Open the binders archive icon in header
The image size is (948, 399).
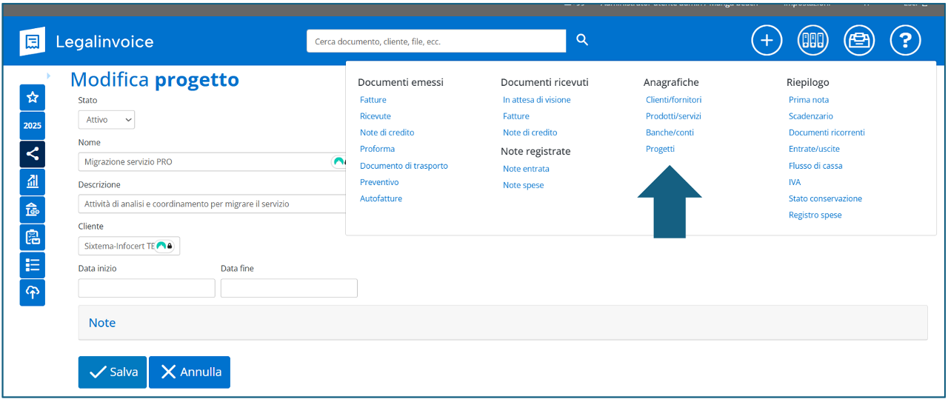812,41
